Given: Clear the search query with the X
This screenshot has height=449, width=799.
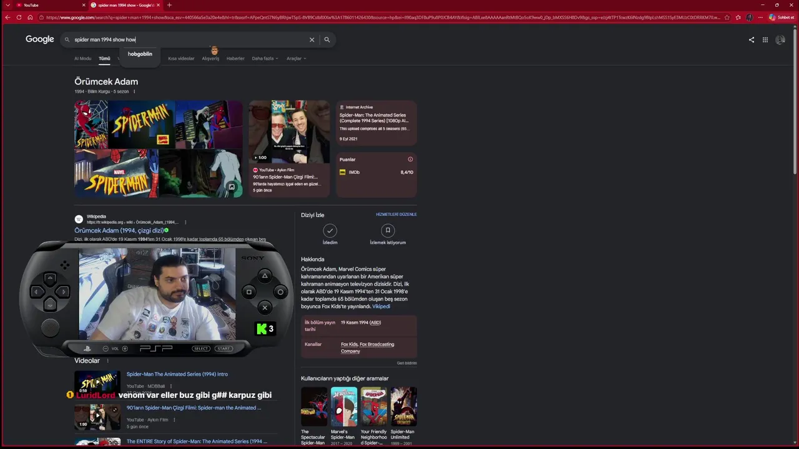Looking at the screenshot, I should pos(312,39).
